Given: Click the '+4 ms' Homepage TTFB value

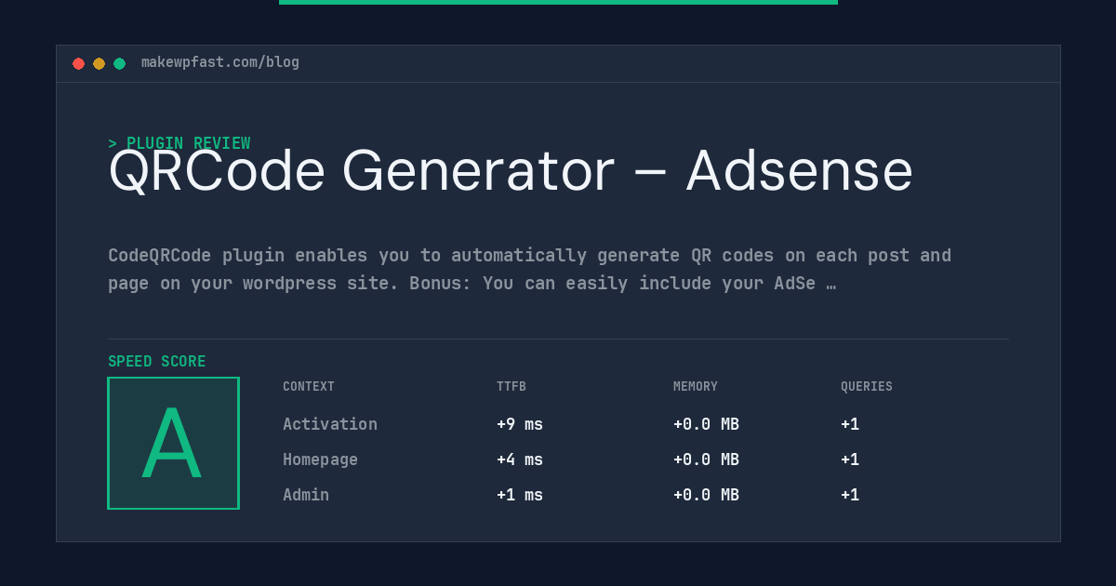Looking at the screenshot, I should (520, 459).
